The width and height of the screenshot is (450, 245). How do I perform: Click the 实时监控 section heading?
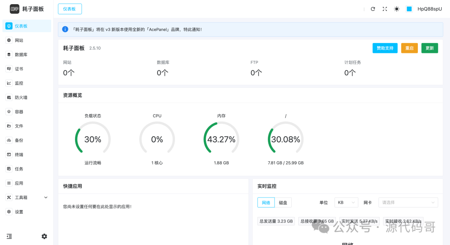pyautogui.click(x=267, y=186)
